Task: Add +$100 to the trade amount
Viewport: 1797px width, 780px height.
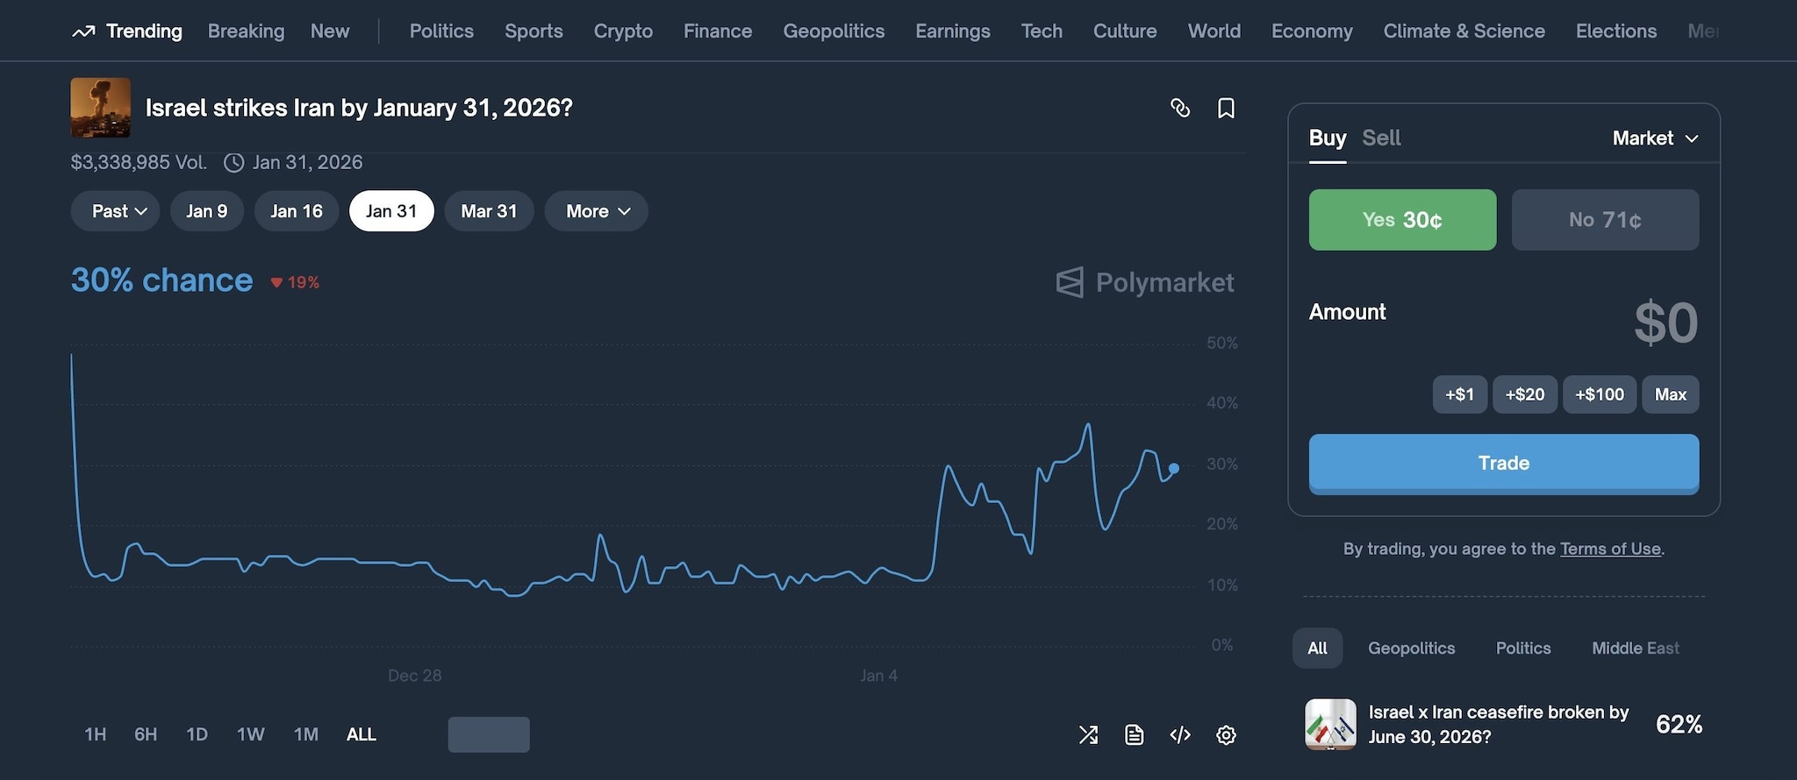Action: [1599, 394]
